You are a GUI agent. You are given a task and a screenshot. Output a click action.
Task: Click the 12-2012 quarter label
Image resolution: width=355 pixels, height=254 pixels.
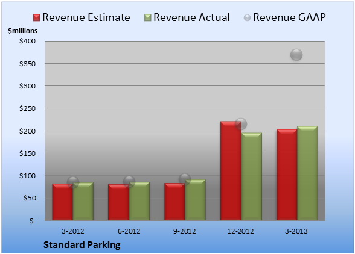pos(240,231)
